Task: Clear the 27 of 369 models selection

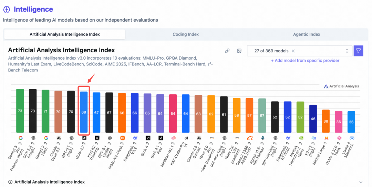Action: click(x=293, y=51)
